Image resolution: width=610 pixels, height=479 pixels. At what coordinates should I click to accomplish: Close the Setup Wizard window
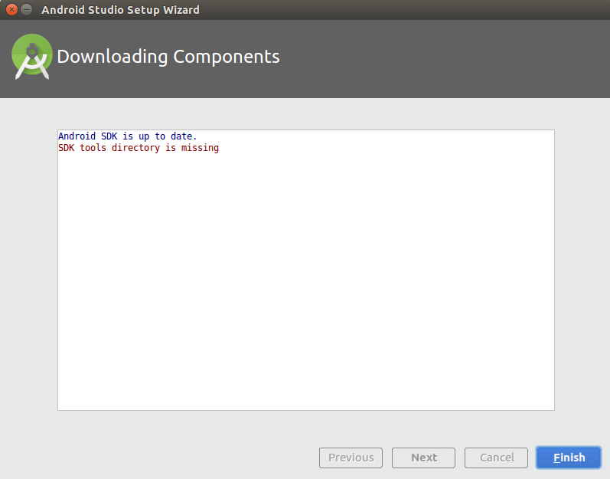(11, 9)
